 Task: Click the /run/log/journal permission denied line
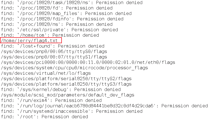click(x=105, y=106)
